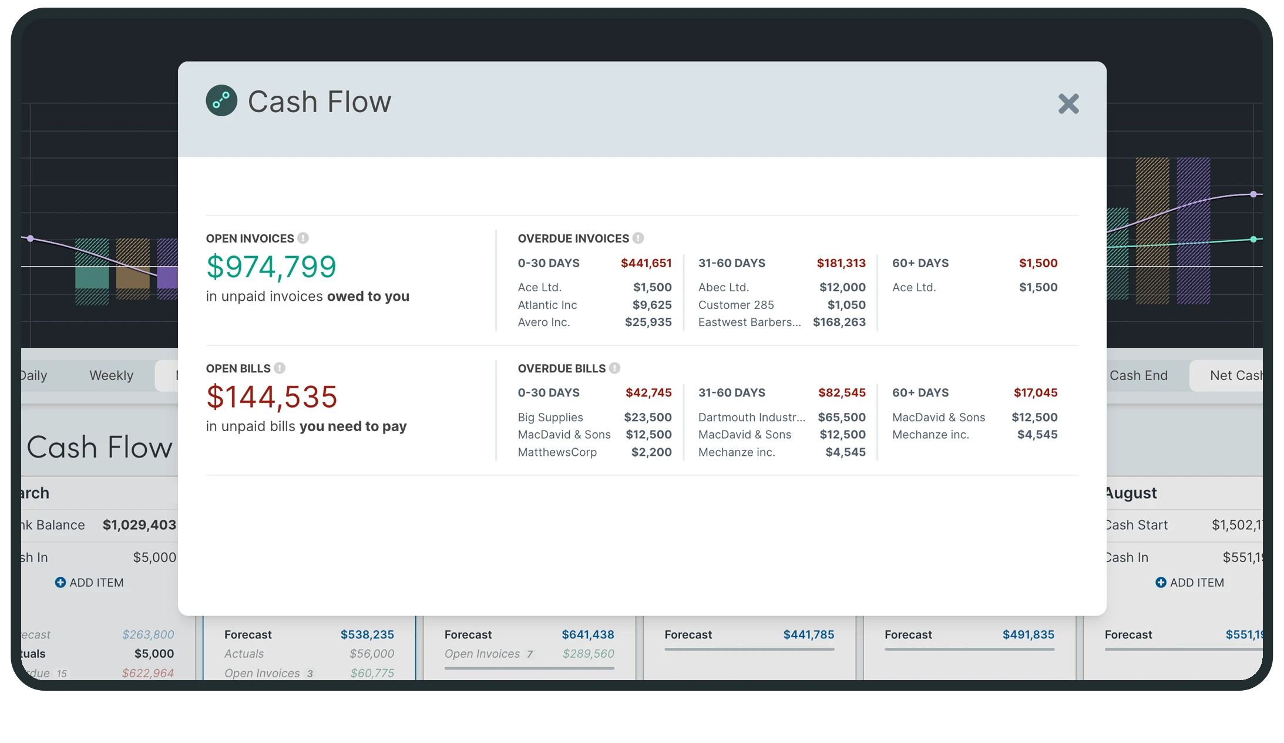
Task: Click the info icon beside OVERDUE INVOICES
Action: (x=638, y=238)
